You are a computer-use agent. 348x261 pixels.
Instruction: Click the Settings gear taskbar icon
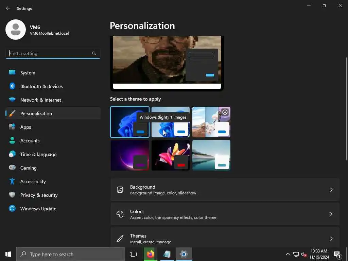click(x=184, y=254)
